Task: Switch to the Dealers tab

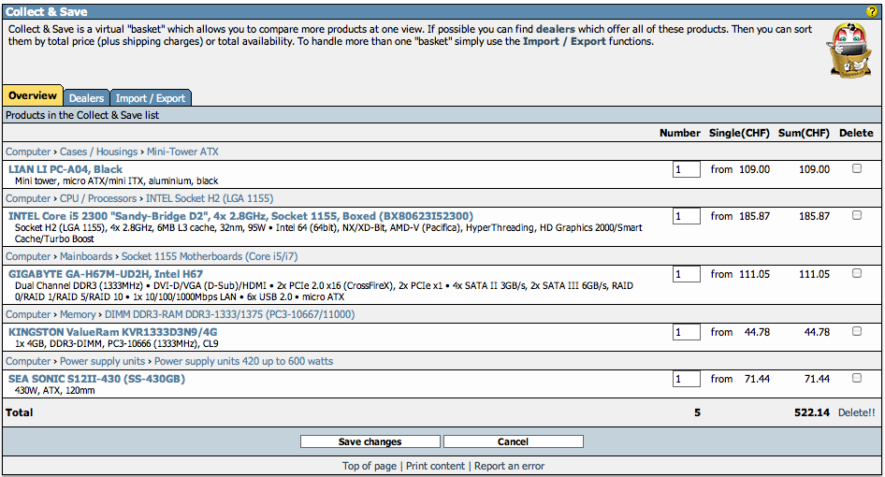Action: tap(86, 98)
